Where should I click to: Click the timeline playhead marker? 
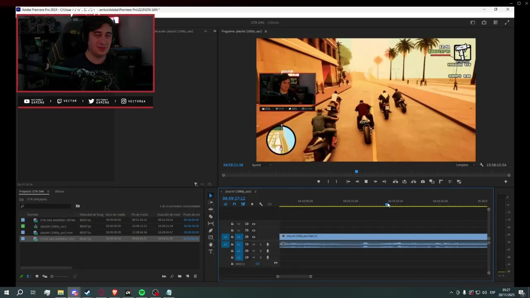coord(387,204)
